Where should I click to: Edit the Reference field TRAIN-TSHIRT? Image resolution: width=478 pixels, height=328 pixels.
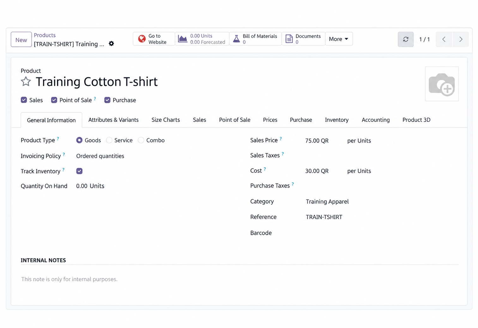click(x=324, y=217)
